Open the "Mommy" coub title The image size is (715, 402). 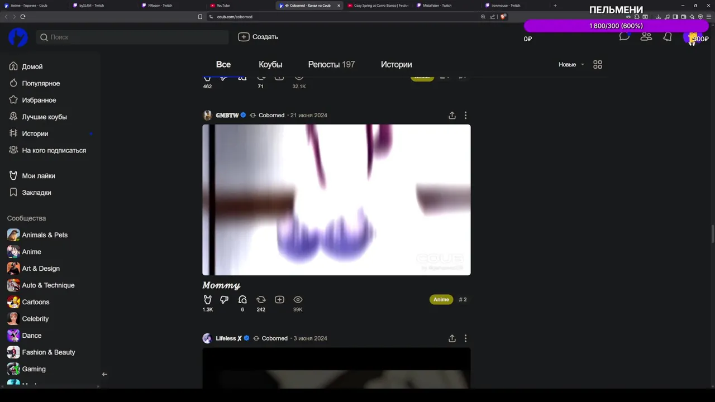pos(221,285)
